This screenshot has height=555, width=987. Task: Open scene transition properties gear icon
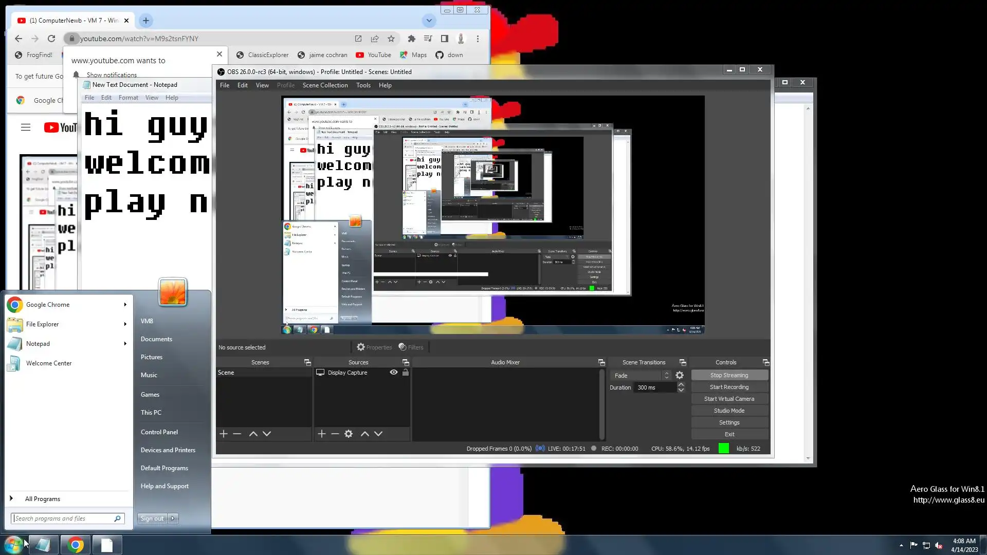click(x=680, y=376)
